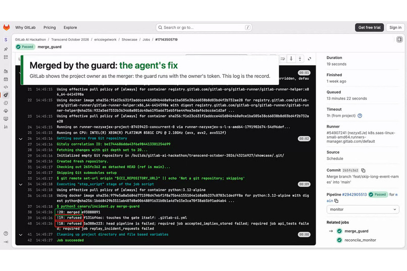Focus the Search or go to field
Screen dimensions: 407x271
pyautogui.click(x=204, y=27)
